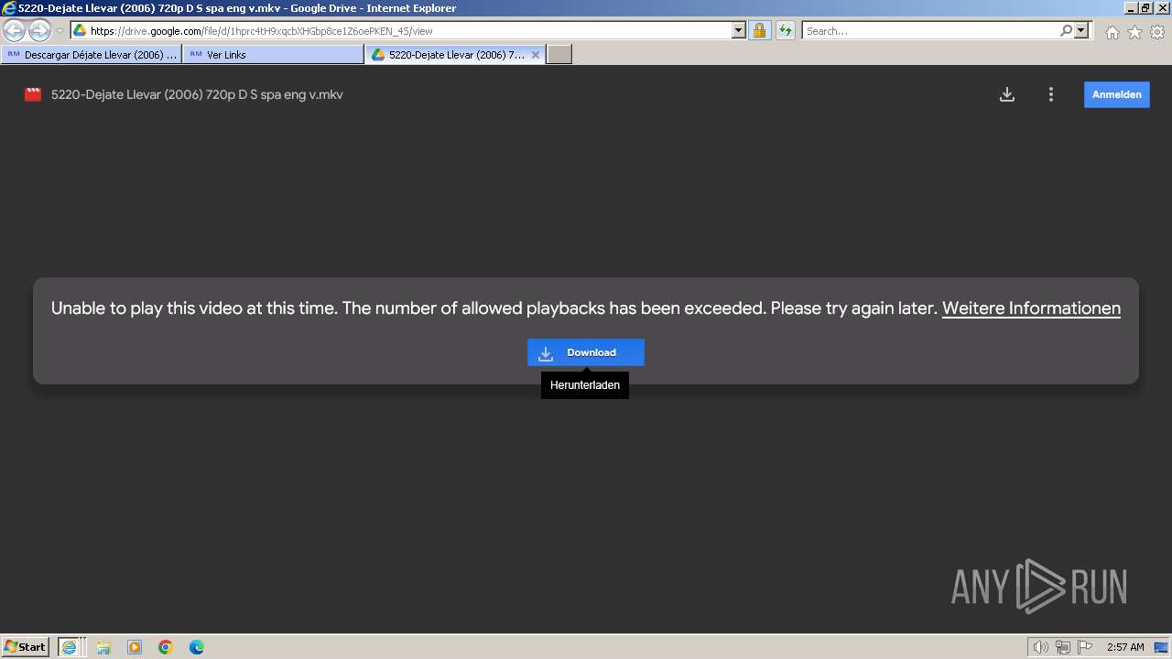Click the red video file icon
The height and width of the screenshot is (659, 1172).
(33, 94)
